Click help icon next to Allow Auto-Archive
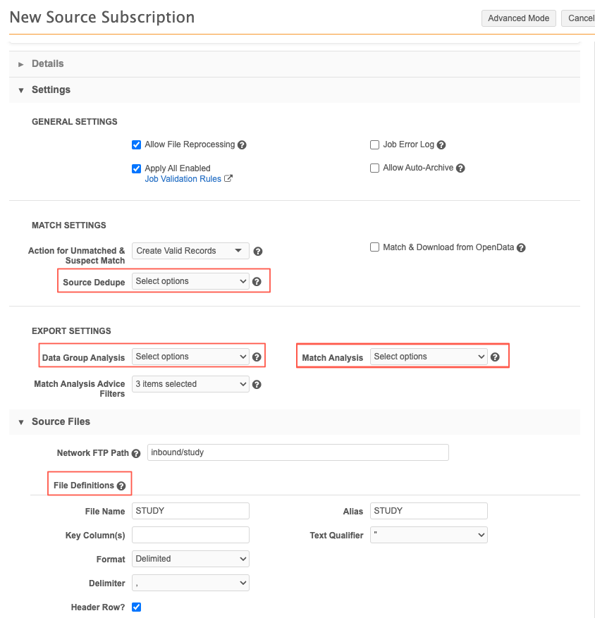595x618 pixels. (460, 168)
